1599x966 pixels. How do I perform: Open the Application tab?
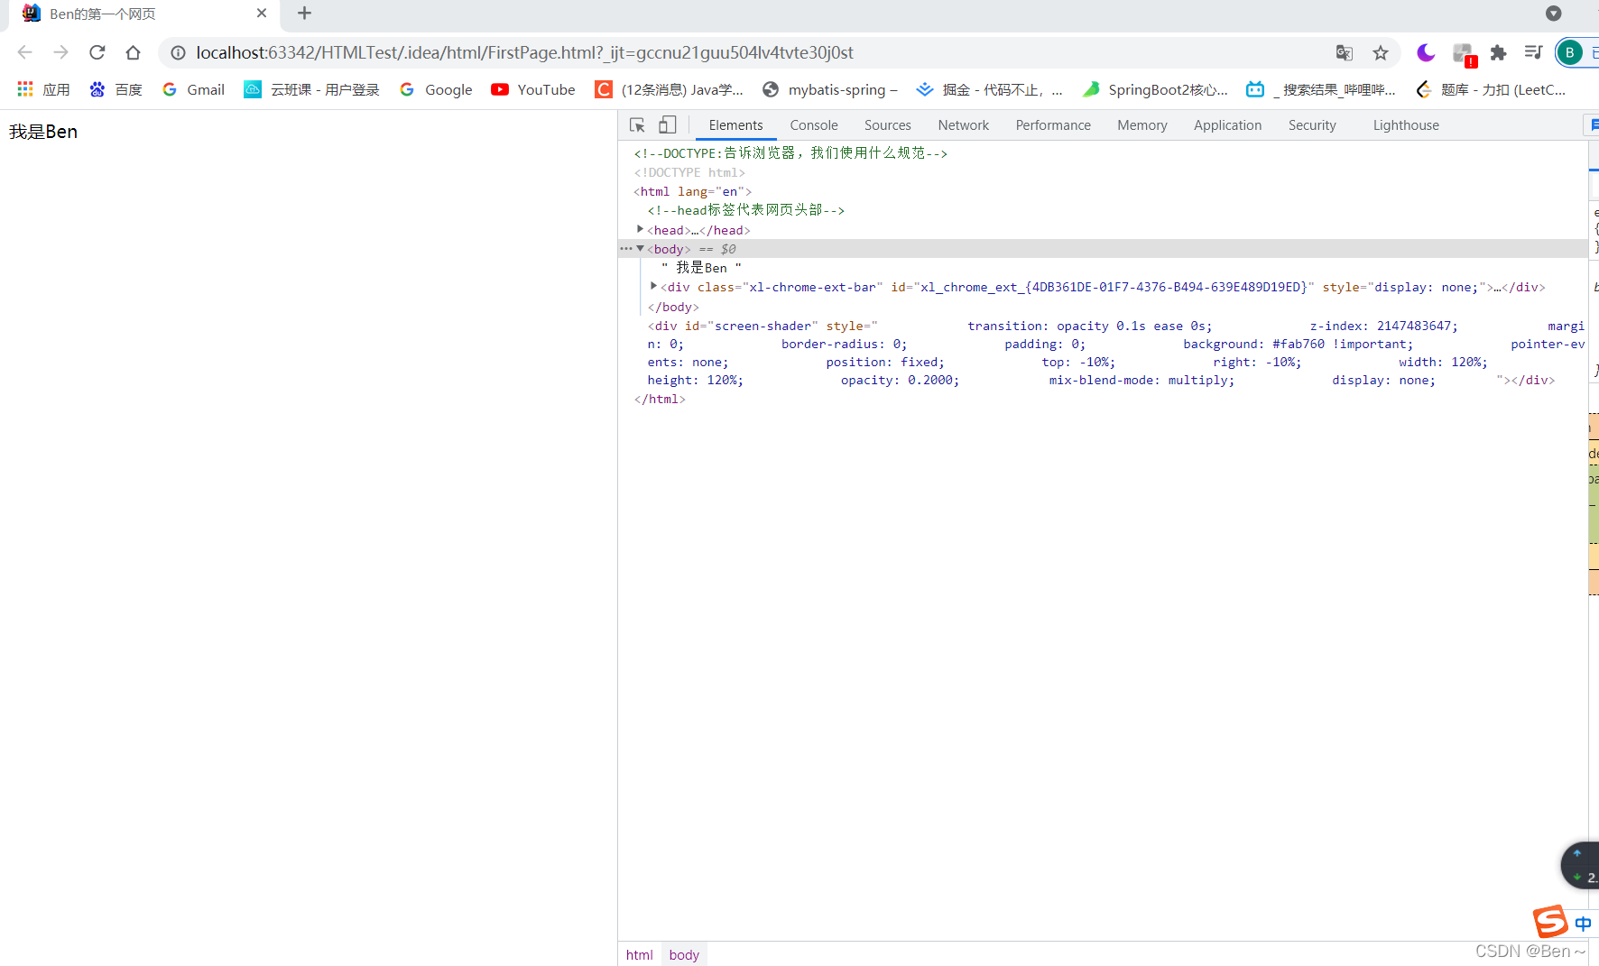[x=1227, y=125]
